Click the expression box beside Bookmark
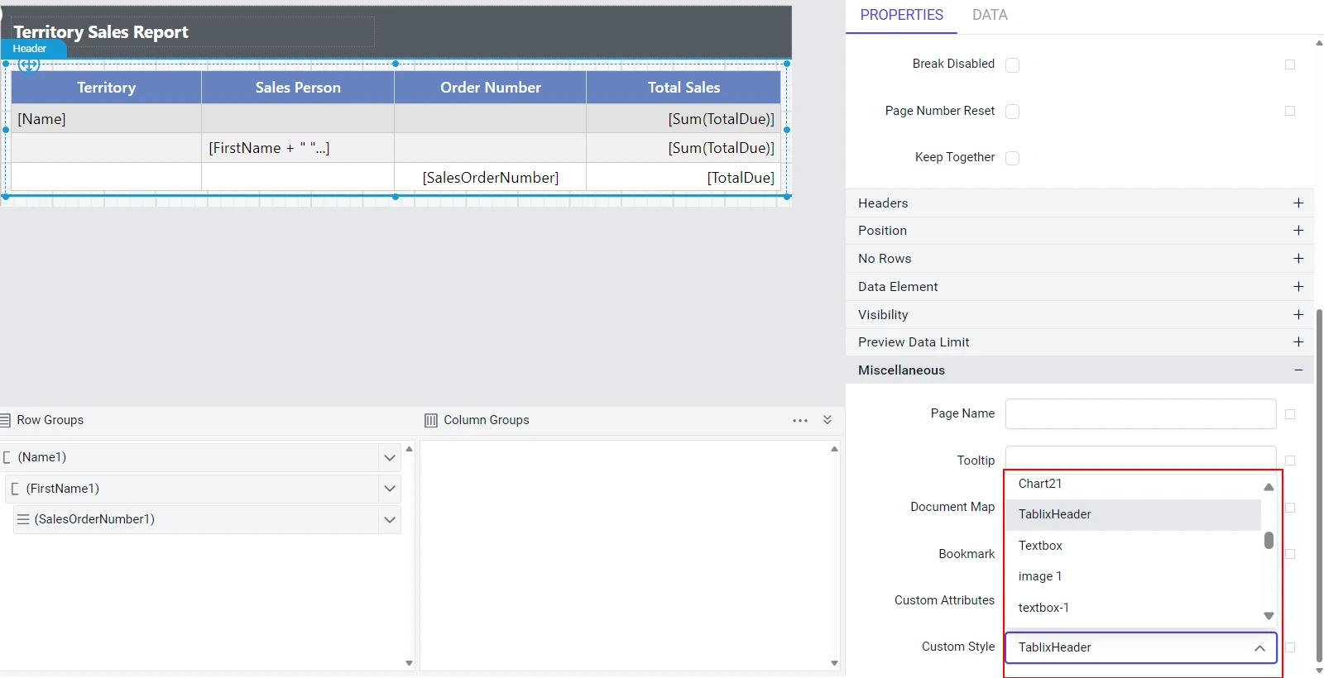 pyautogui.click(x=1290, y=554)
